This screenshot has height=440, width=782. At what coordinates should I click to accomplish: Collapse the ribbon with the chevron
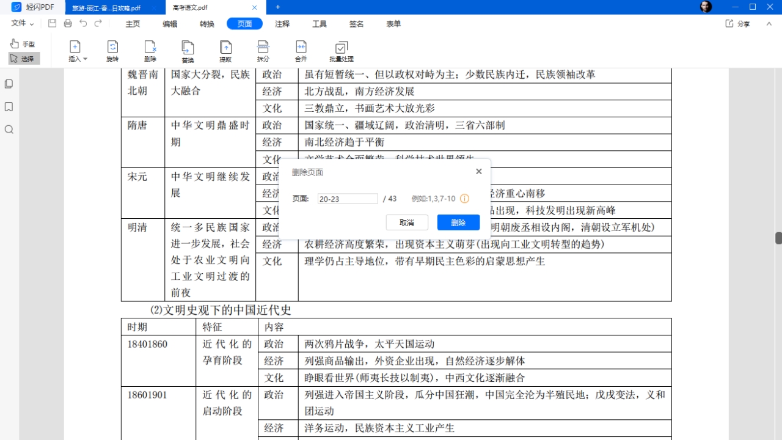pos(769,23)
